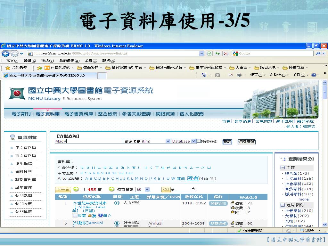
Task: Click the 簡介 info icon in row 1
Action: point(100,216)
